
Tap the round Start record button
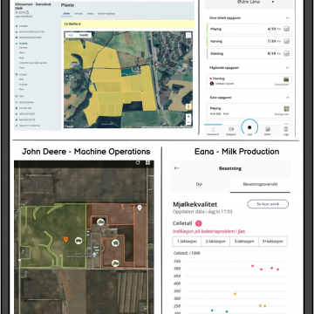click(249, 127)
